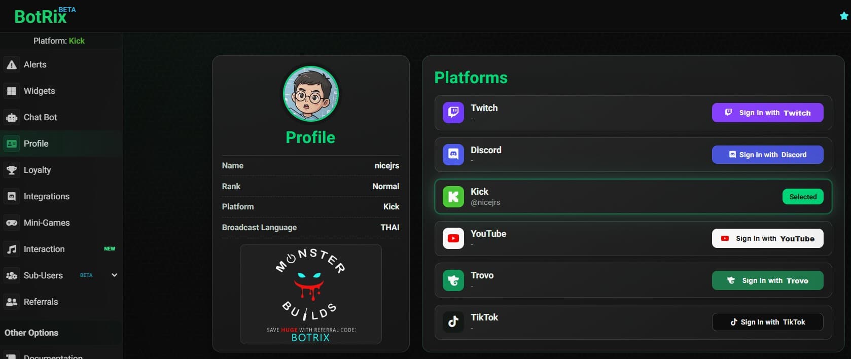Click the Discord platform logo icon
The image size is (851, 359).
pyautogui.click(x=453, y=155)
